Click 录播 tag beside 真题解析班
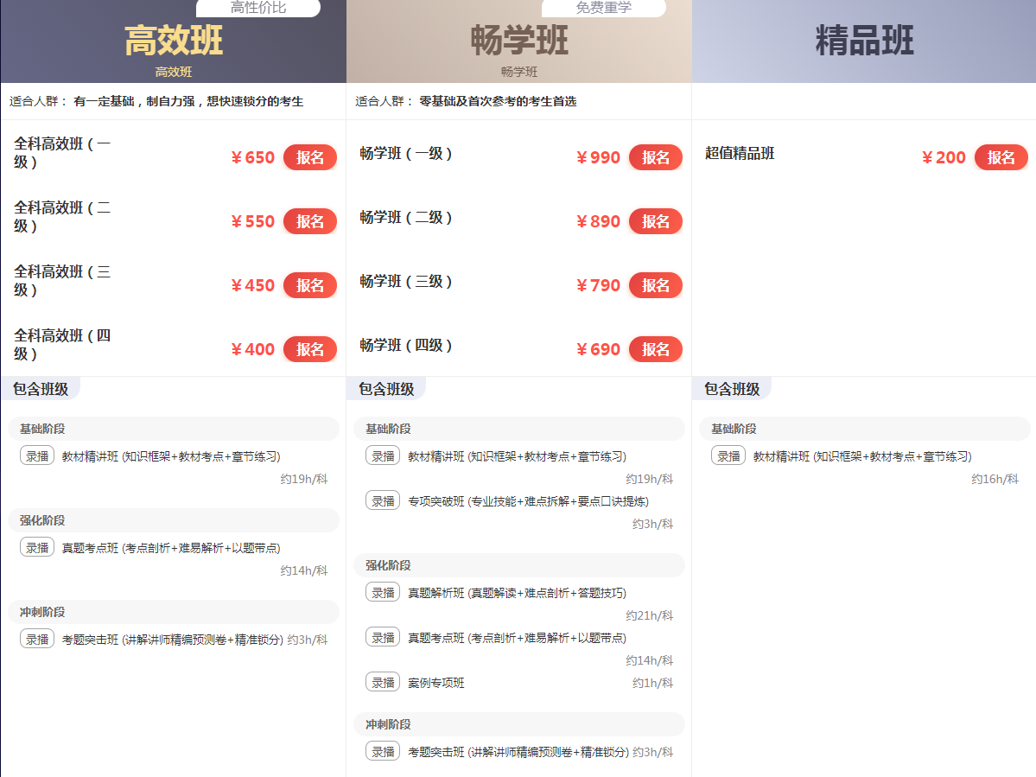 pyautogui.click(x=384, y=593)
